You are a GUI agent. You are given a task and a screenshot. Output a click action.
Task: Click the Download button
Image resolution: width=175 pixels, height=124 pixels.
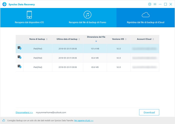click(x=149, y=112)
